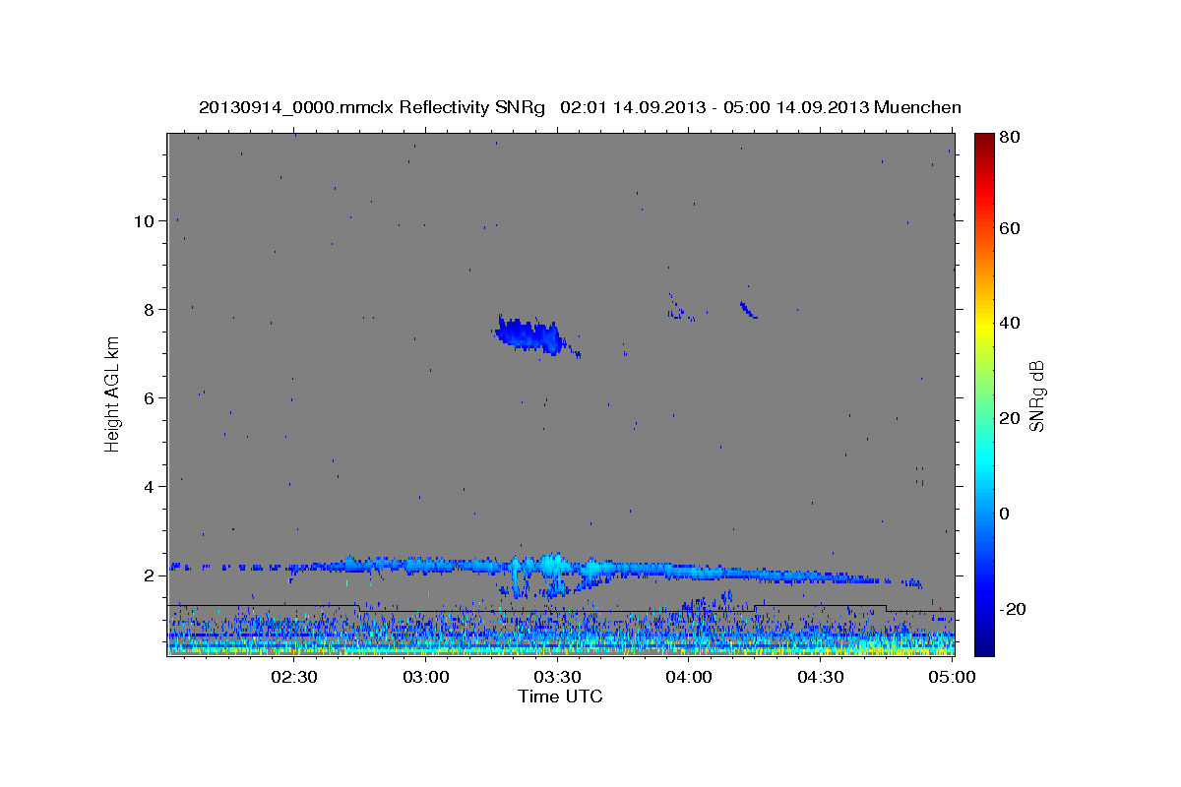
Task: Click the height tick label 2
Action: point(150,575)
